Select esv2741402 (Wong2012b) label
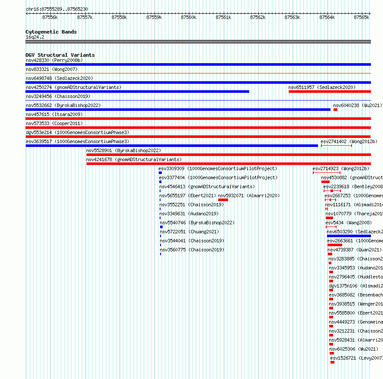The height and width of the screenshot is (379, 383). tap(349, 141)
